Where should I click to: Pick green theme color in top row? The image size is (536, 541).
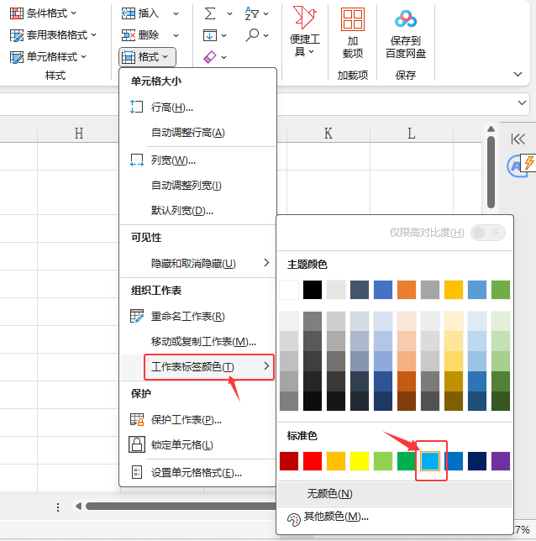[501, 290]
